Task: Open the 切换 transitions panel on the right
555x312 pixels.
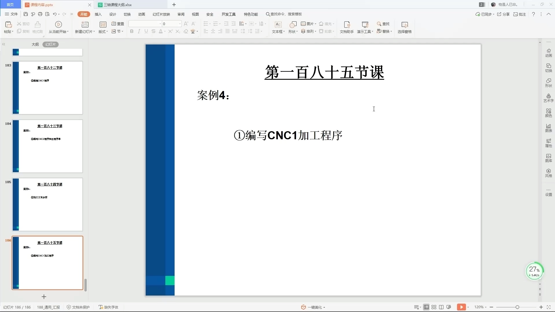Action: pyautogui.click(x=548, y=68)
